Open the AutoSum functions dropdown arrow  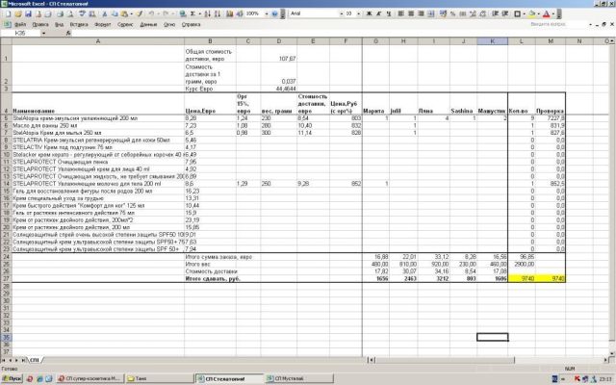[x=199, y=13]
